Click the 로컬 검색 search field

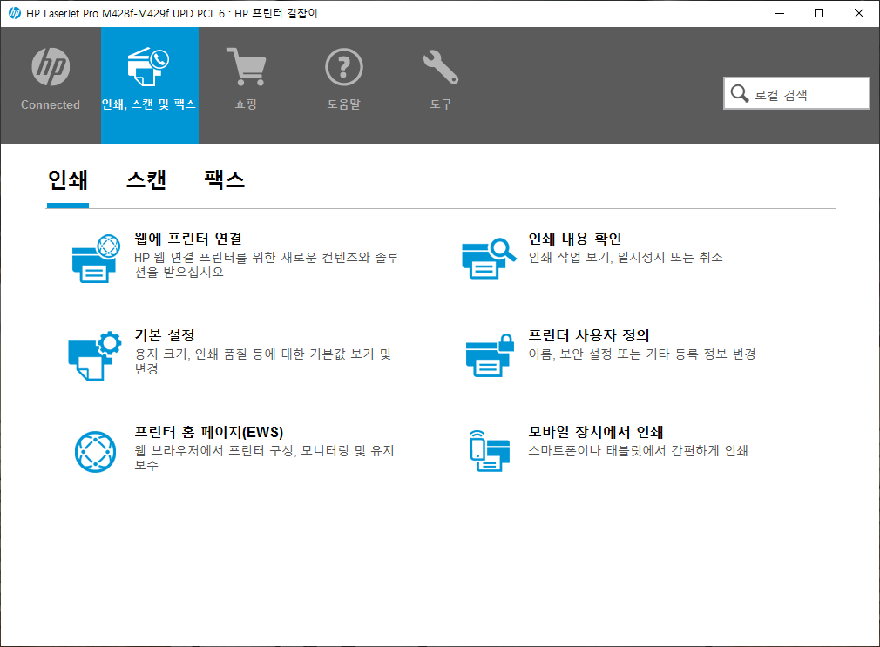[x=796, y=93]
